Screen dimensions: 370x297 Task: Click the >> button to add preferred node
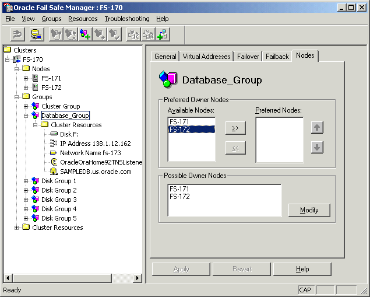[x=235, y=128]
